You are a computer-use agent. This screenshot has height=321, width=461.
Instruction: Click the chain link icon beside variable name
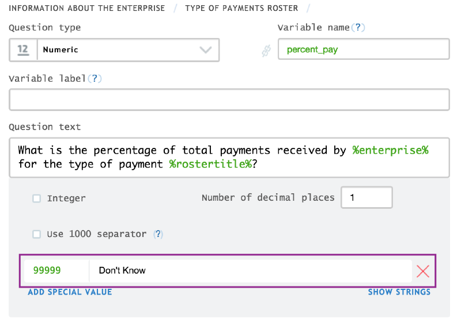(x=266, y=51)
